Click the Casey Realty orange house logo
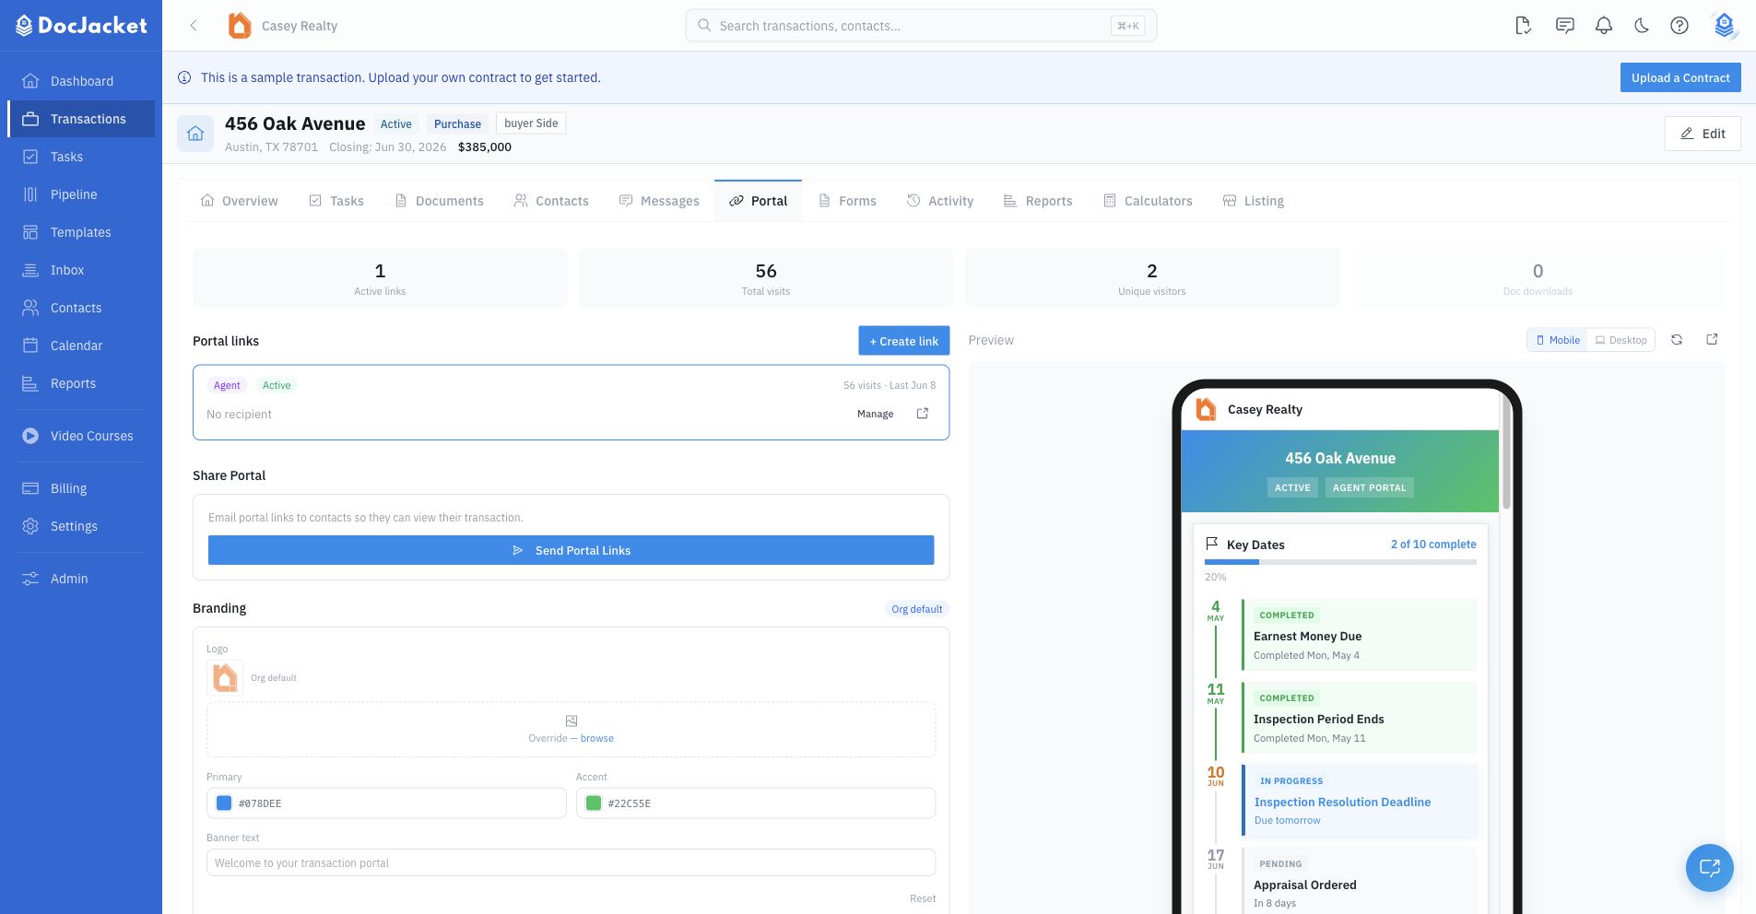 click(240, 26)
